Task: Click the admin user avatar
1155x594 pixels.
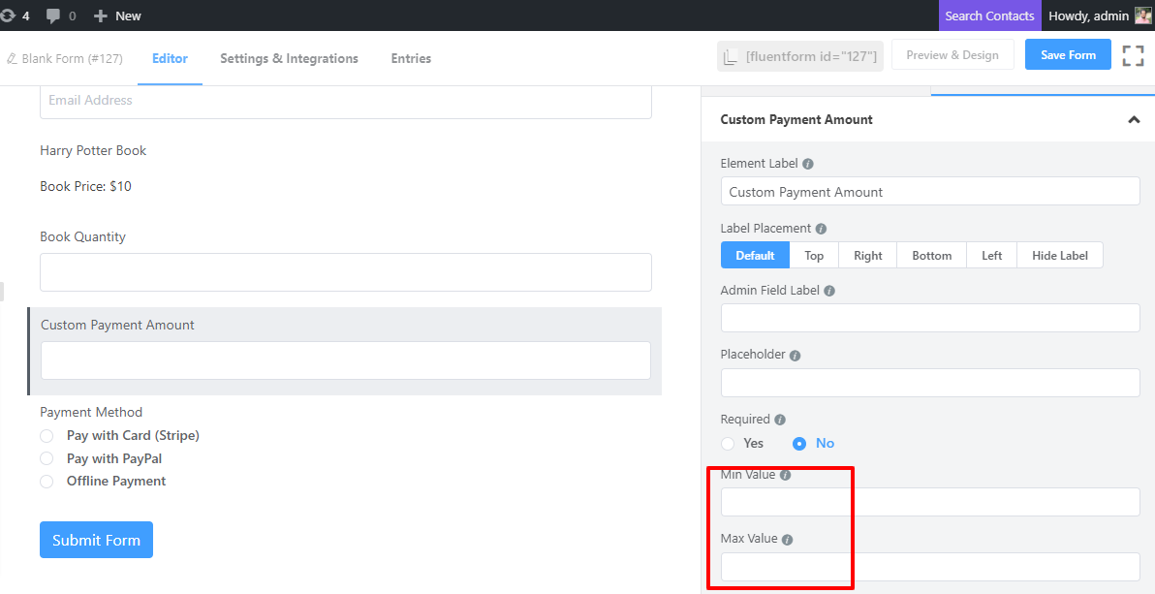Action: (x=1143, y=16)
